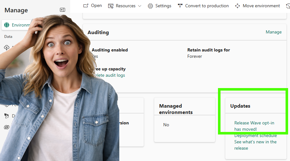Click the Open icon in the toolbar
The width and height of the screenshot is (290, 161).
pos(86,6)
